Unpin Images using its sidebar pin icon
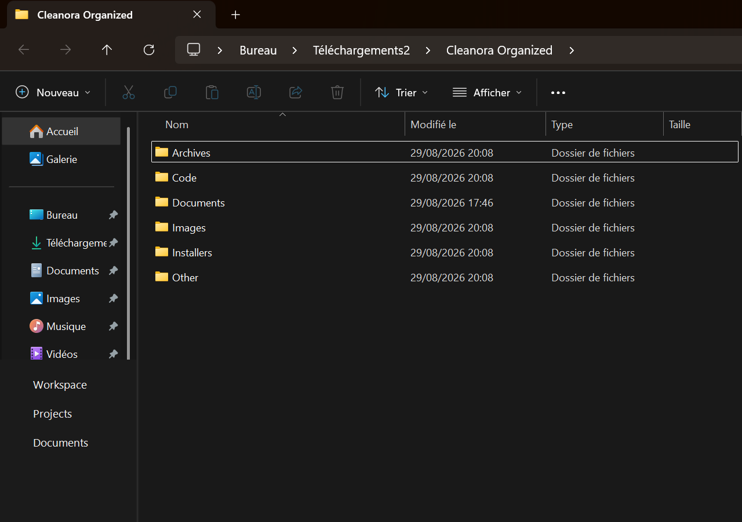742x522 pixels. click(x=114, y=299)
